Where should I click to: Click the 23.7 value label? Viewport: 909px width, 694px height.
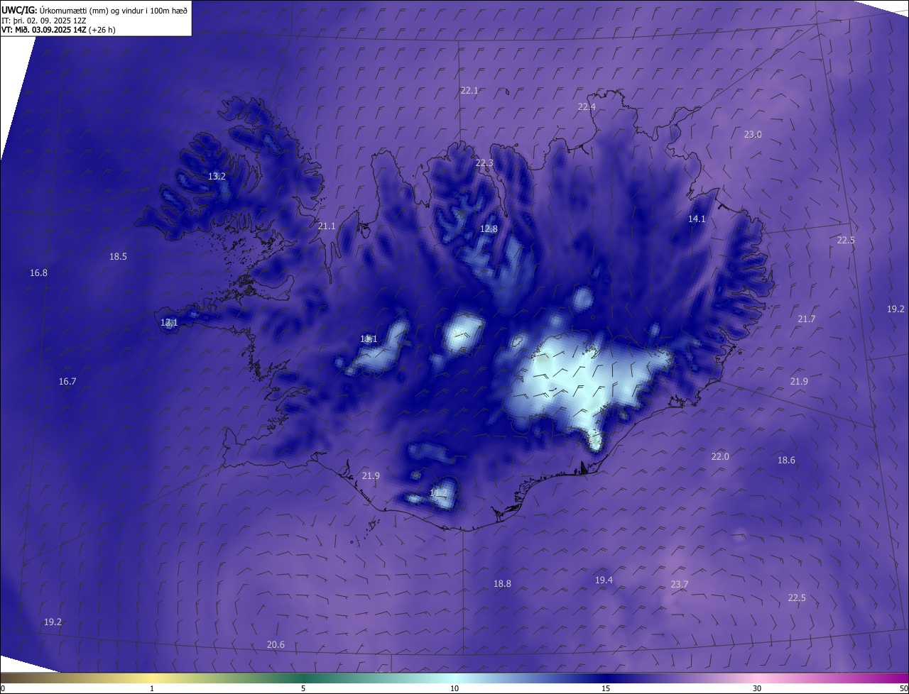(x=680, y=585)
